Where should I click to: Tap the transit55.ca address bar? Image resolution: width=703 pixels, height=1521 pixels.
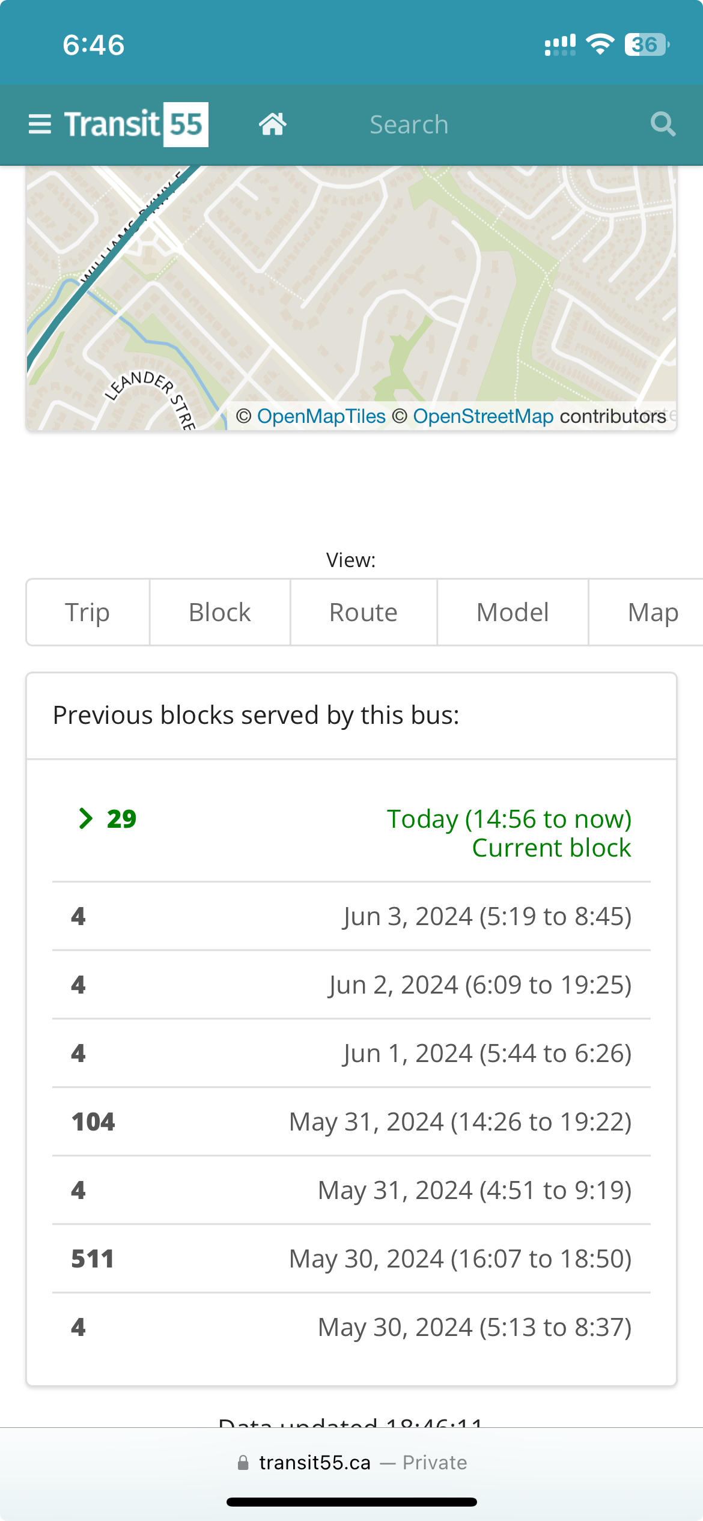pyautogui.click(x=351, y=1462)
